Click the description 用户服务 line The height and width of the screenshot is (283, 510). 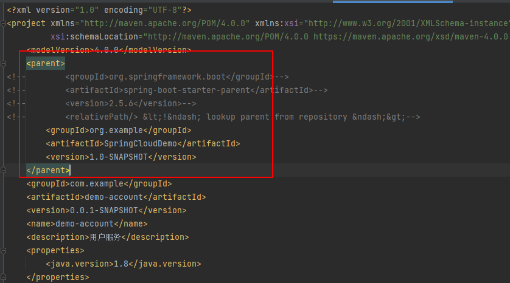pyautogui.click(x=108, y=237)
